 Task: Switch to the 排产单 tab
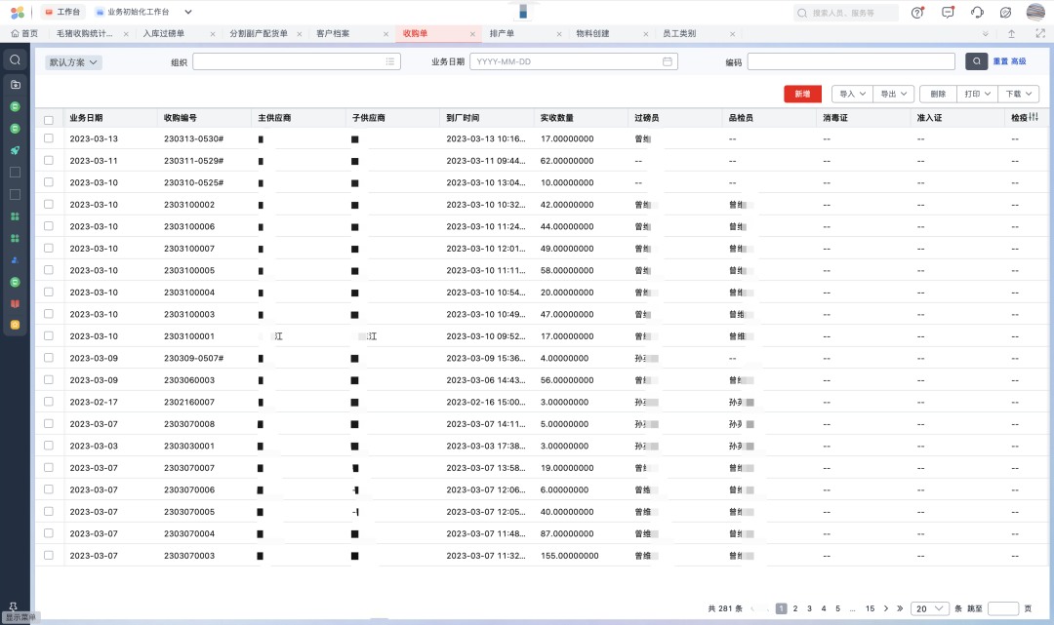point(502,33)
